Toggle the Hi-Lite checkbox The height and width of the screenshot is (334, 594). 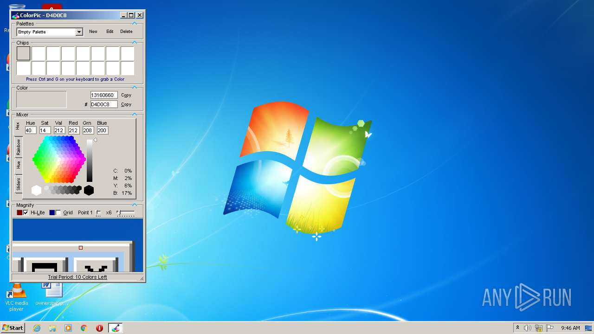[x=26, y=212]
